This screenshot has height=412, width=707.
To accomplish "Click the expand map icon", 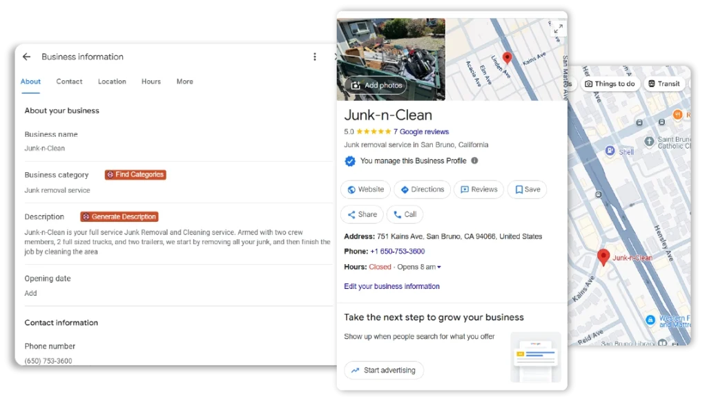I will click(558, 28).
